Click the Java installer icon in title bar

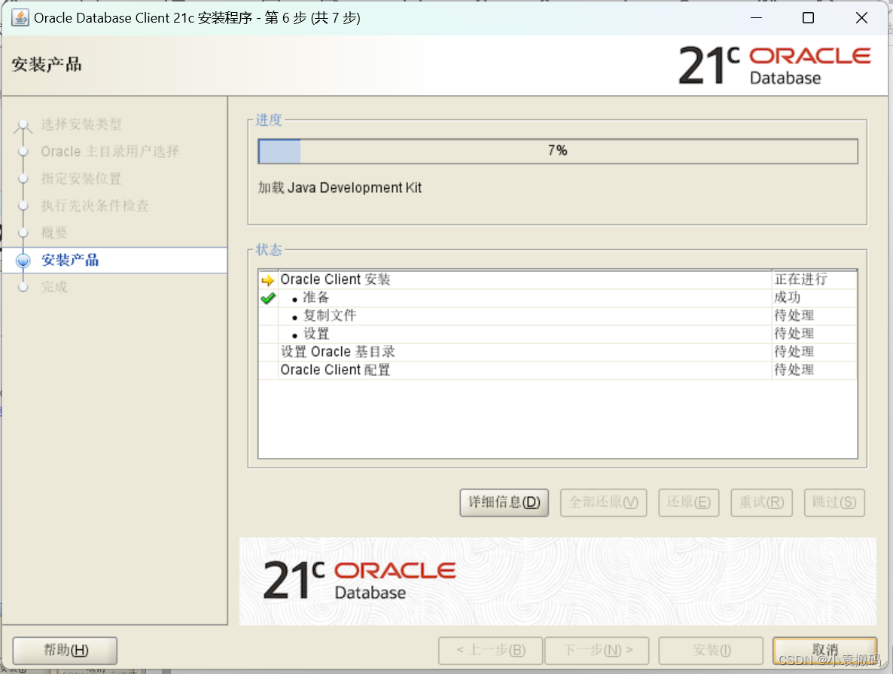(20, 17)
